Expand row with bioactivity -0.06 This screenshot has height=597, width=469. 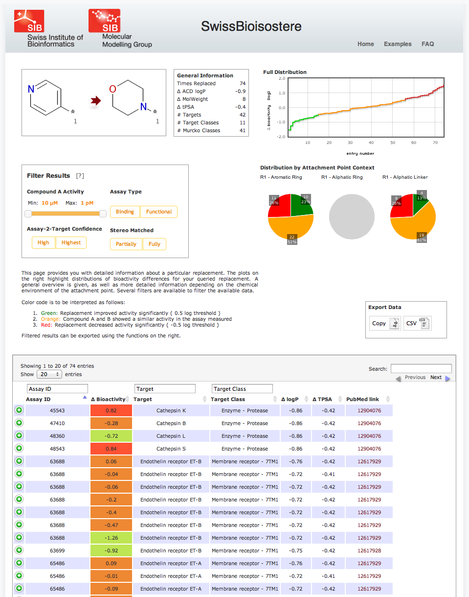(x=19, y=487)
